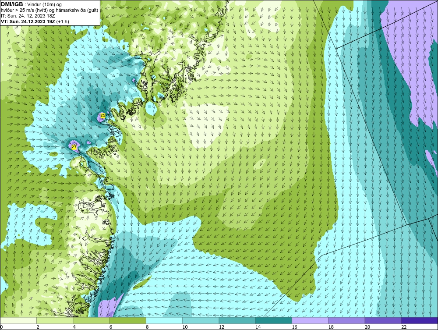This screenshot has width=438, height=330.
Task: Click the scale label 4
Action: [74, 327]
